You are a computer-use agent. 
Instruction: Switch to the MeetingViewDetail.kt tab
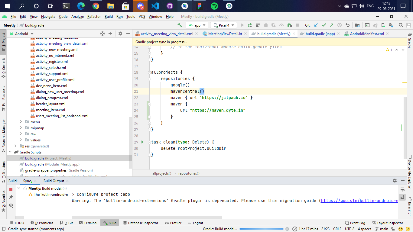tap(225, 34)
